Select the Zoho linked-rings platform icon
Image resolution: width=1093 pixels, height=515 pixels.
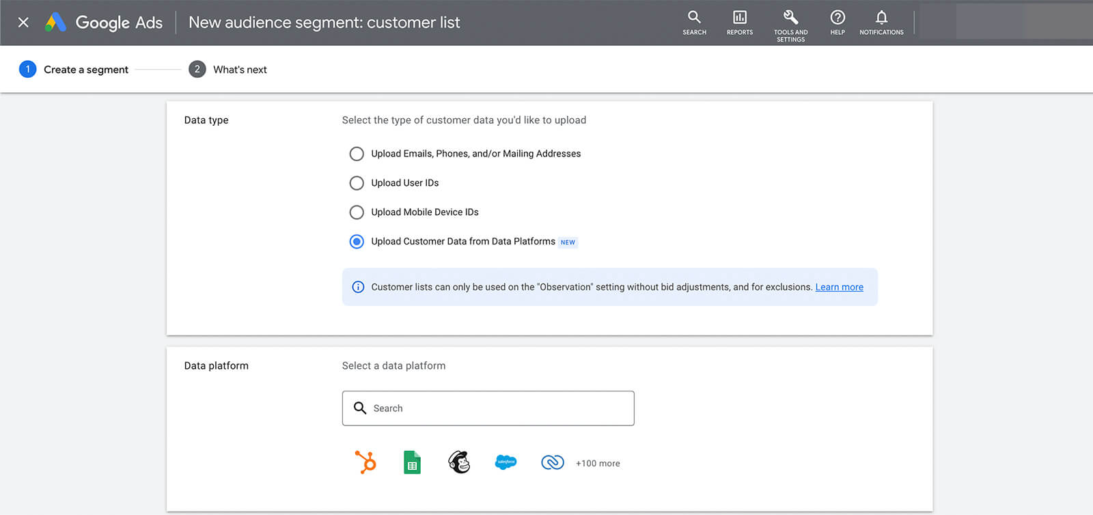(x=552, y=462)
